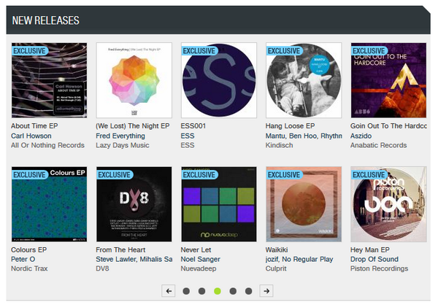Screen dimensions: 438x307
Task: Click the Never Let title link
Action: 196,250
